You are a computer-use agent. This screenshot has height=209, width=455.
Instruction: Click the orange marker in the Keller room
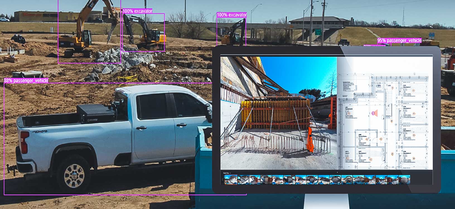[348, 158]
